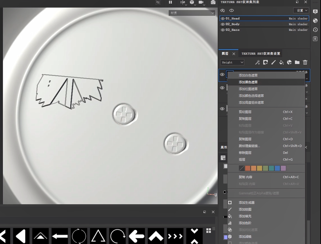Choose 添加黑色遮罩 from the context menu
Screen dimensions: 321x244
[x=248, y=82]
